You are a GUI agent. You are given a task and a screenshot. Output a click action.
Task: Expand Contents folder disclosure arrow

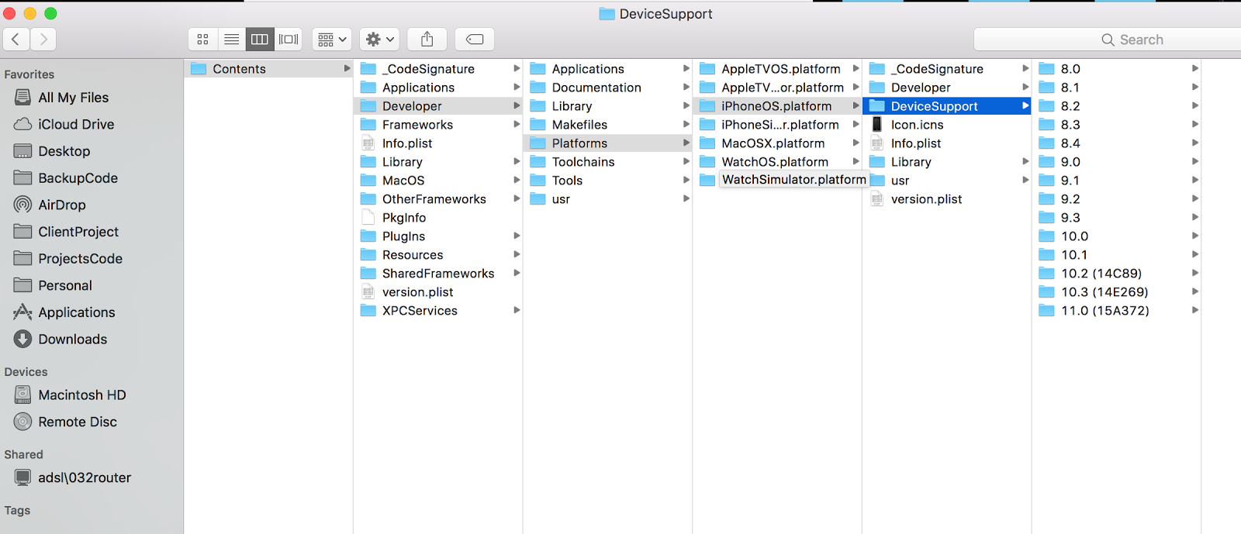(x=347, y=69)
